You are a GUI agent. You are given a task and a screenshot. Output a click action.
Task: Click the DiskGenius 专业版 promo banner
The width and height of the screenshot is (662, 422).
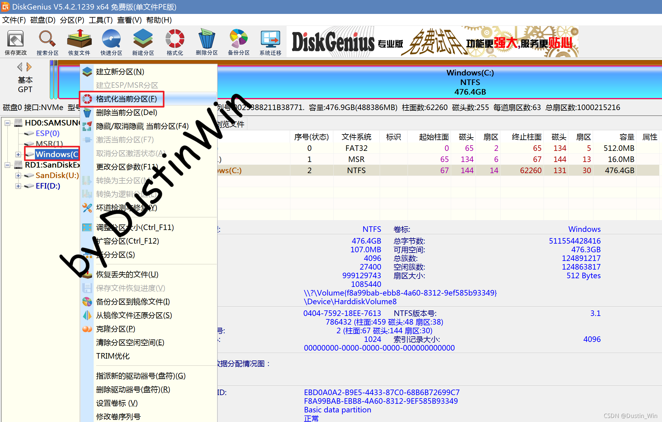(433, 42)
